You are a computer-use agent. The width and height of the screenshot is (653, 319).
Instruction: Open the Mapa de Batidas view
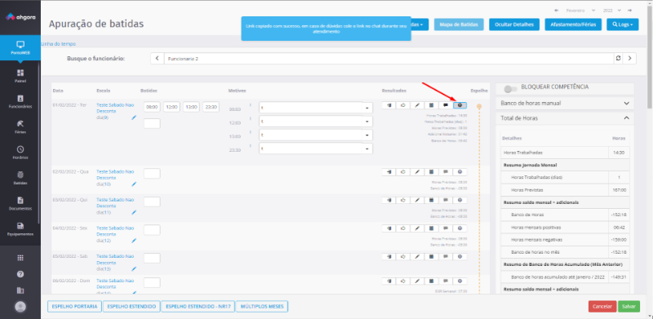(459, 24)
